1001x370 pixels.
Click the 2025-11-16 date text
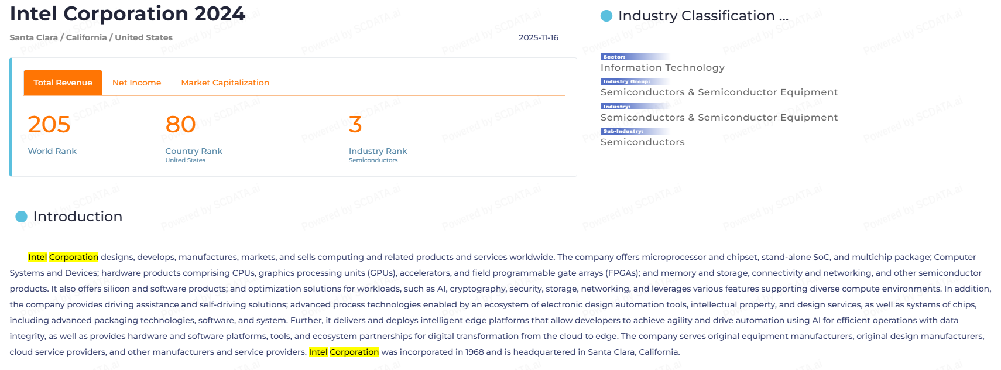pyautogui.click(x=538, y=37)
